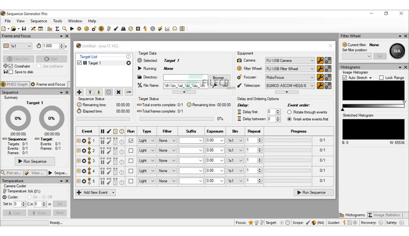The image size is (409, 236).
Task: Toggle the Target 1 checkbox
Action: pos(80,63)
